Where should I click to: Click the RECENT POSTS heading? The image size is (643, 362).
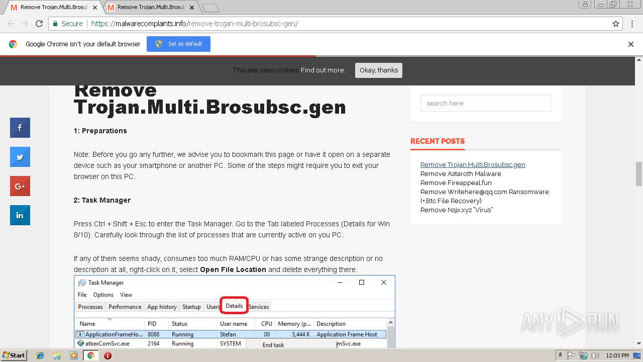(438, 141)
